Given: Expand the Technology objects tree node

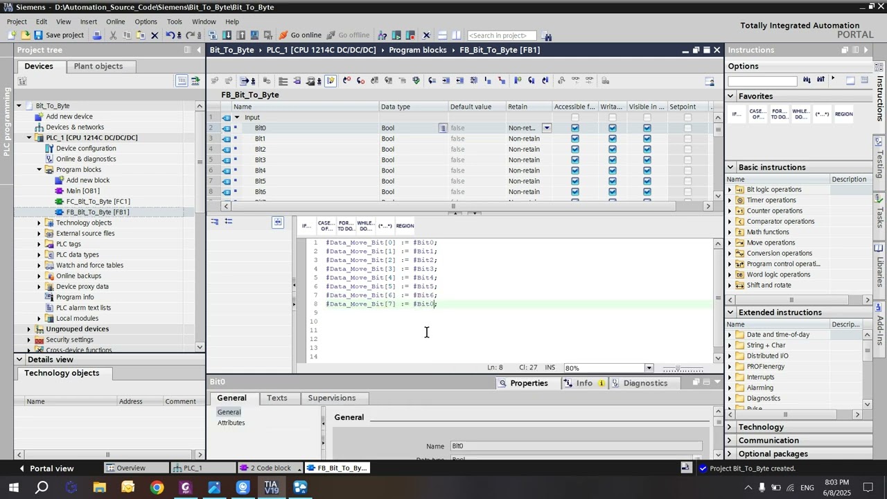Looking at the screenshot, I should 39,223.
